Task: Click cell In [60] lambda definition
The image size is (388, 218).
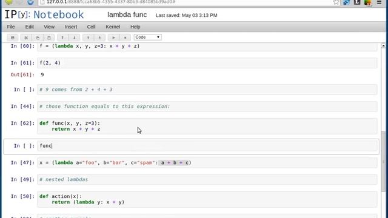Action: pos(207,47)
